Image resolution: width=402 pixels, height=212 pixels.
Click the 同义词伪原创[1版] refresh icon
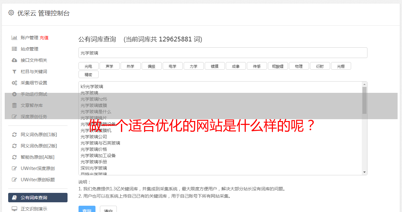14,135
